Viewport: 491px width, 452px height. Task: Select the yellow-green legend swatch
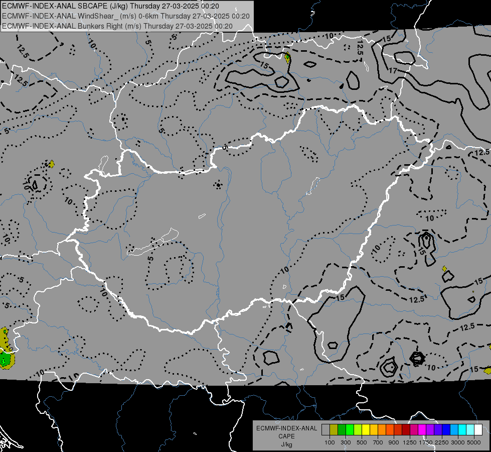coord(358,430)
